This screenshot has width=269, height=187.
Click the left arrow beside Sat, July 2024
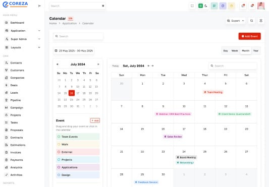coord(148,66)
